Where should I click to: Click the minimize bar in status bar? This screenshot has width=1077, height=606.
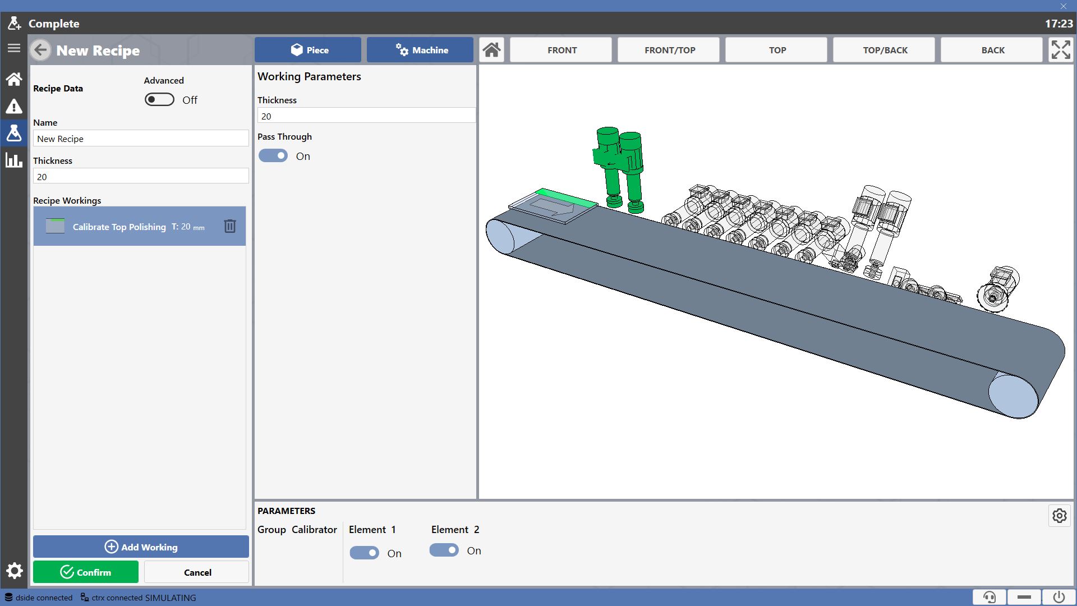1024,597
